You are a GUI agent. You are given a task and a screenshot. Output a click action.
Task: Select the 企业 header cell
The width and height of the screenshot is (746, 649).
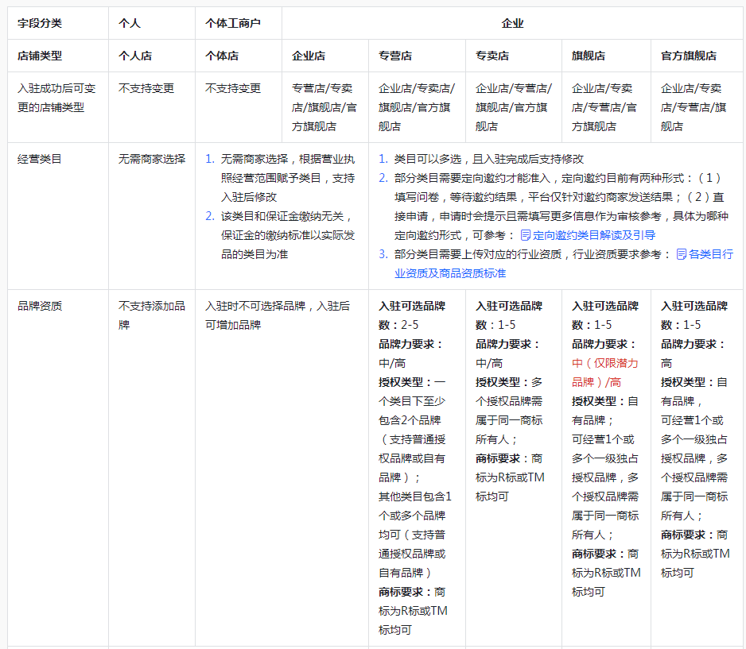pyautogui.click(x=513, y=23)
